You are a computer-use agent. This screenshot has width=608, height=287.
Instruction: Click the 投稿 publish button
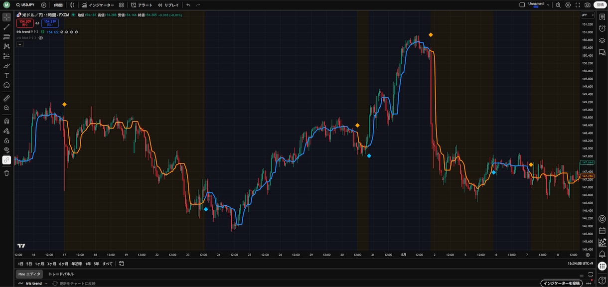(x=600, y=5)
